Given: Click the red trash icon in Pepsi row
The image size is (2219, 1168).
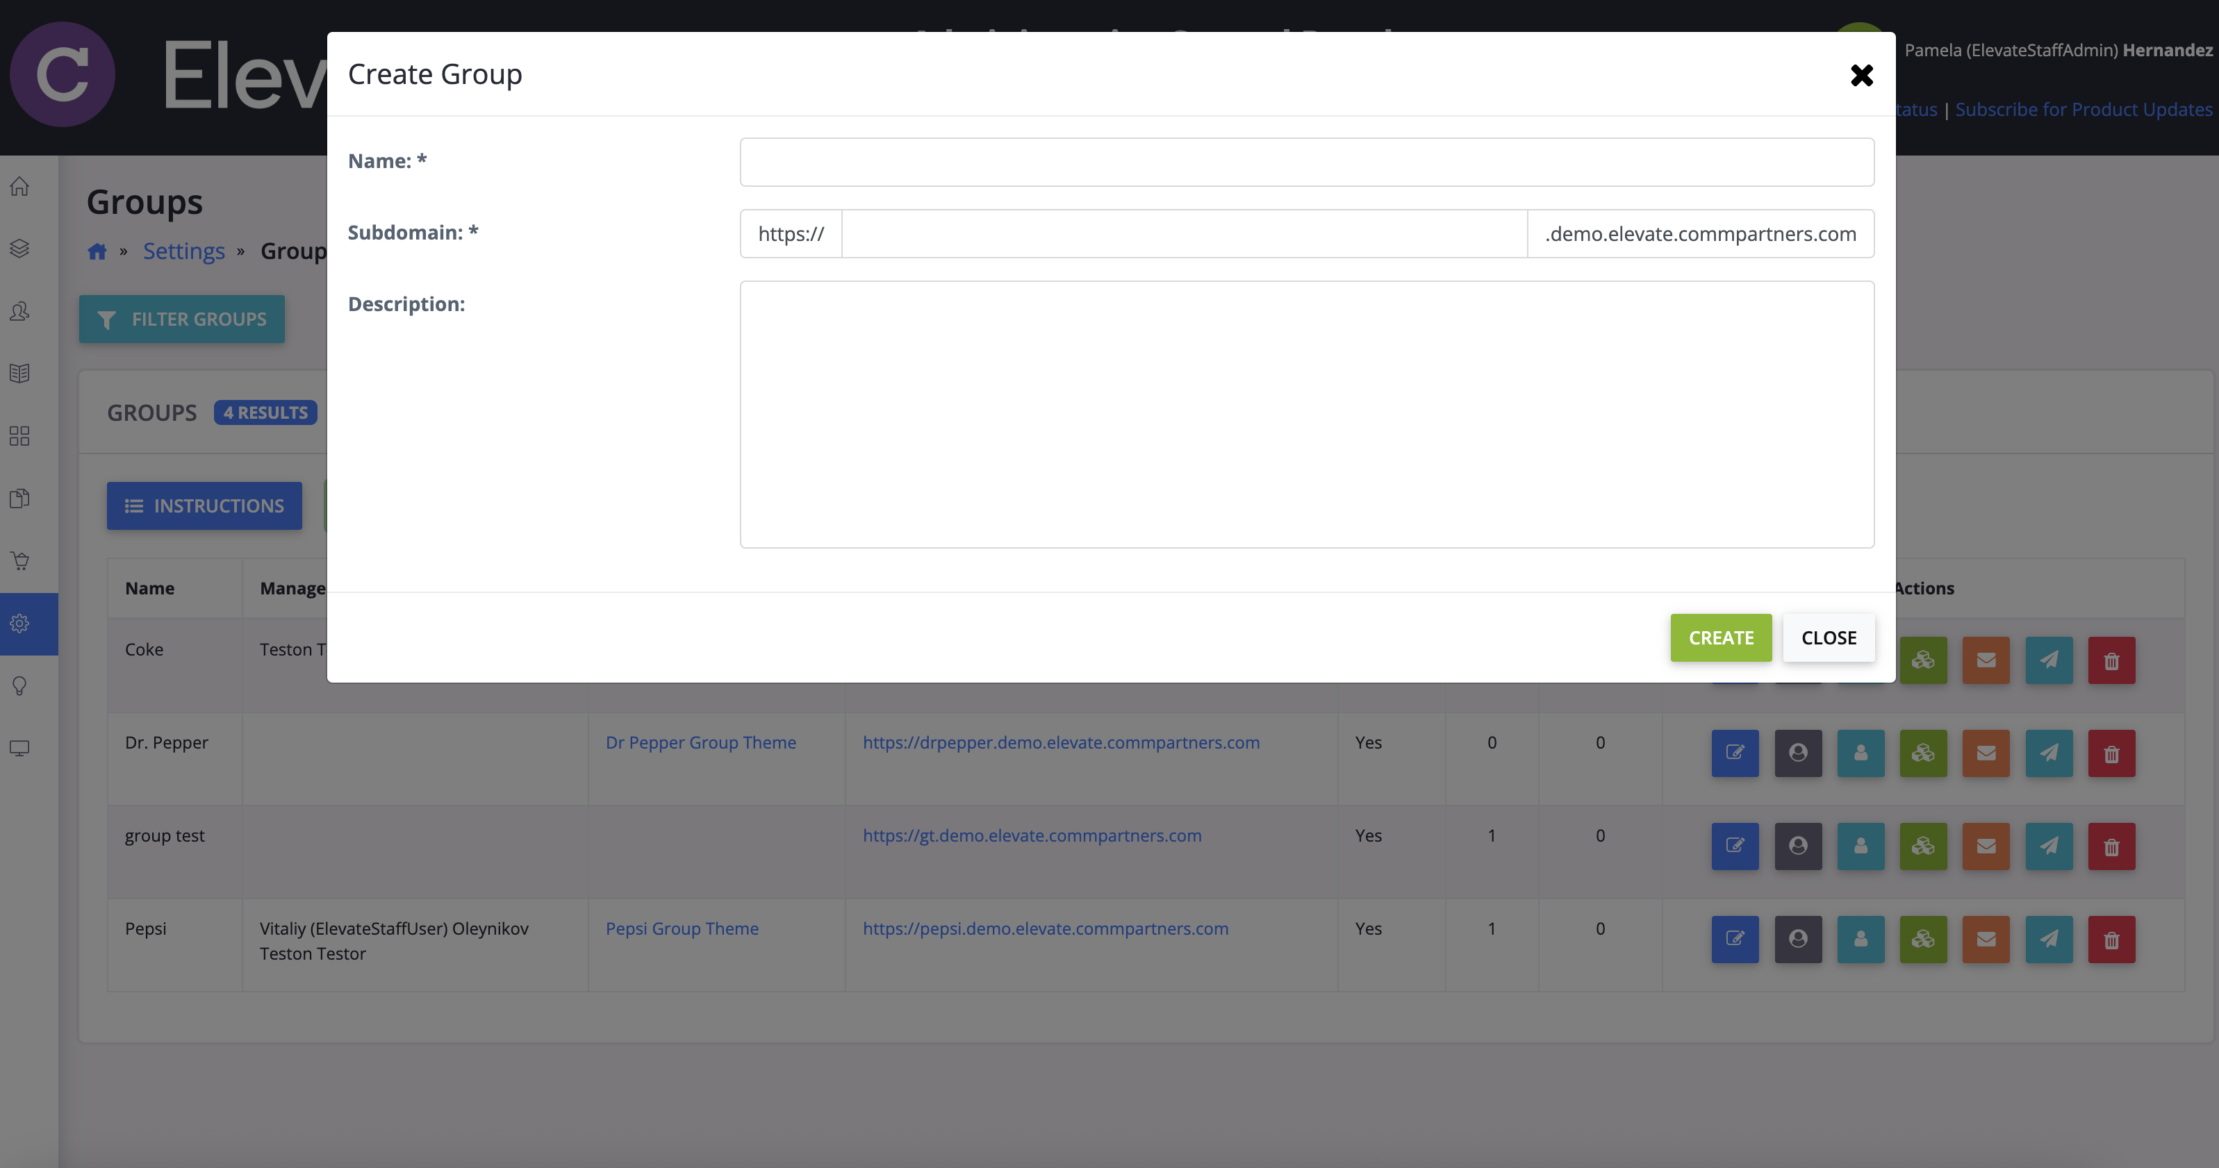Looking at the screenshot, I should pos(2111,939).
